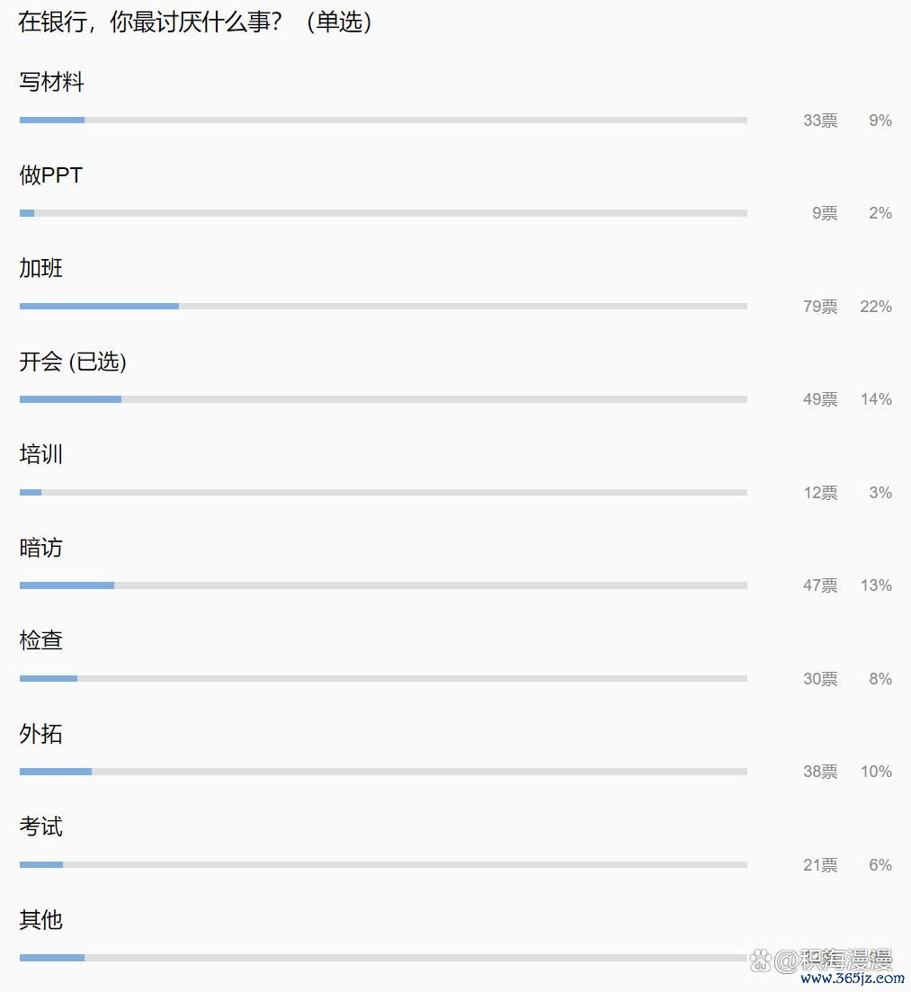The height and width of the screenshot is (992, 911).
Task: Choose the 加班 option label
Action: pyautogui.click(x=40, y=268)
